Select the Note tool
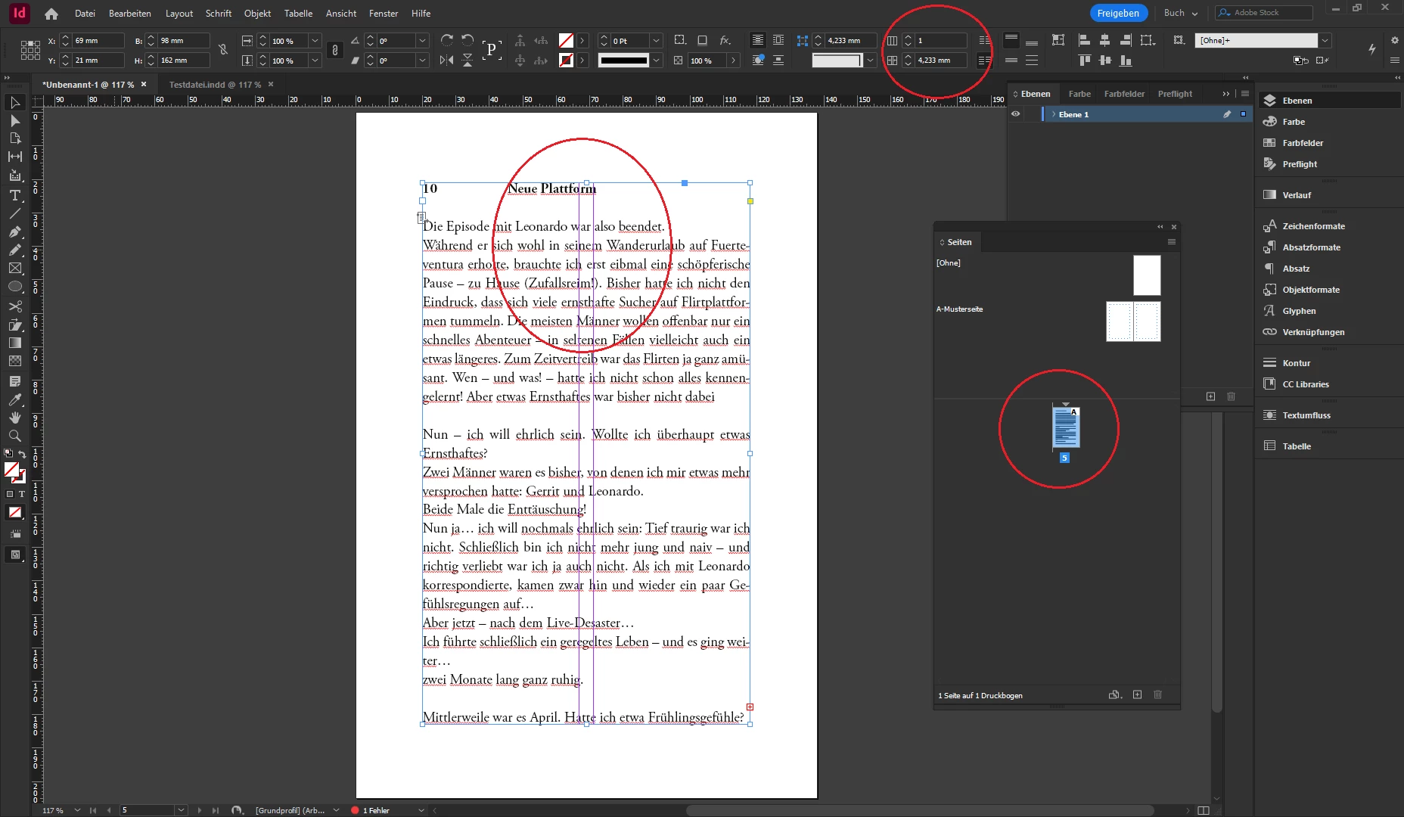This screenshot has height=817, width=1404. (14, 381)
